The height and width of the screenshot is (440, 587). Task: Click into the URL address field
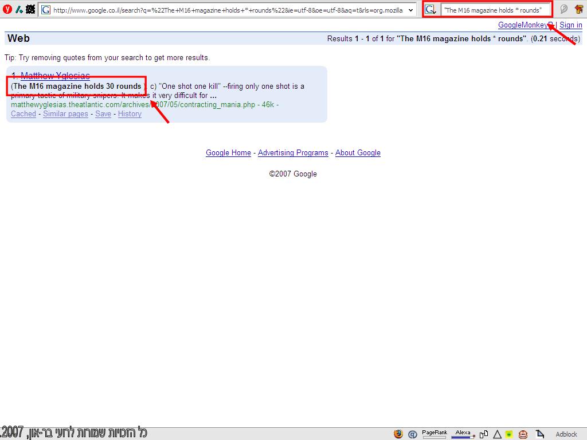click(228, 10)
